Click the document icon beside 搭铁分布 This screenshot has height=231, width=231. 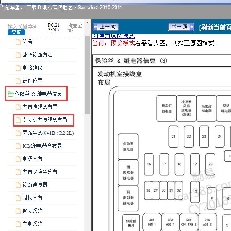(18, 198)
